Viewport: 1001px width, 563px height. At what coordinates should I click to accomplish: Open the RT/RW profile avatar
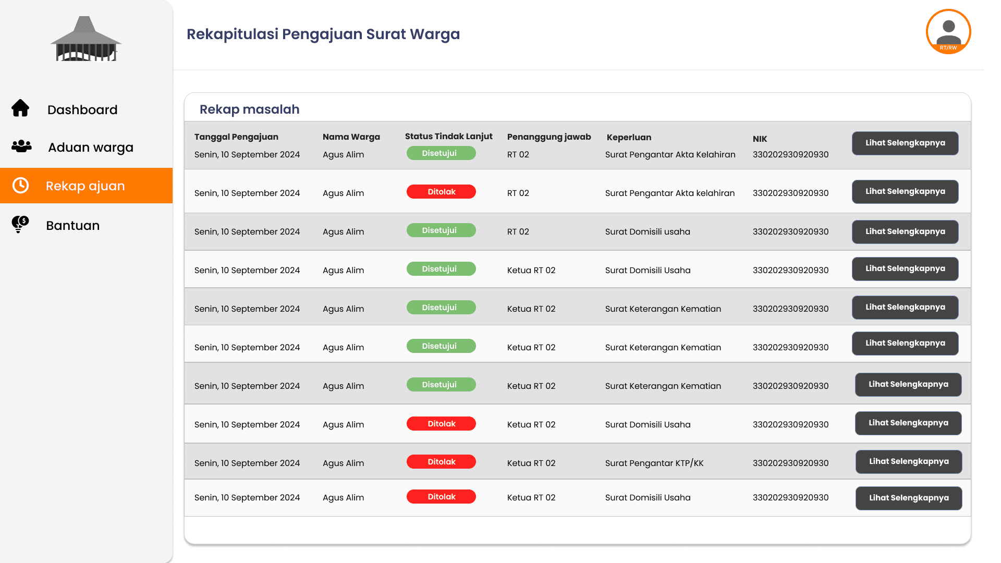coord(948,32)
